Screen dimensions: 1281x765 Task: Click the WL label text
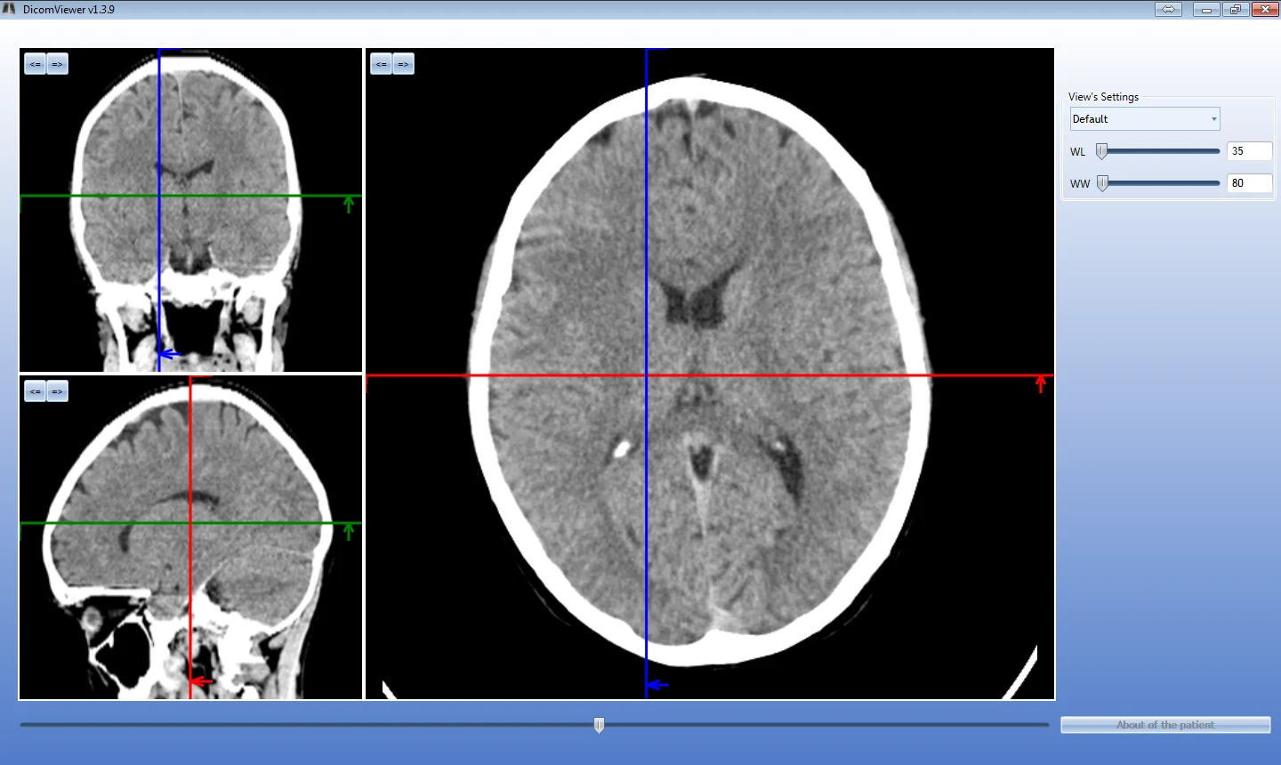pos(1078,152)
